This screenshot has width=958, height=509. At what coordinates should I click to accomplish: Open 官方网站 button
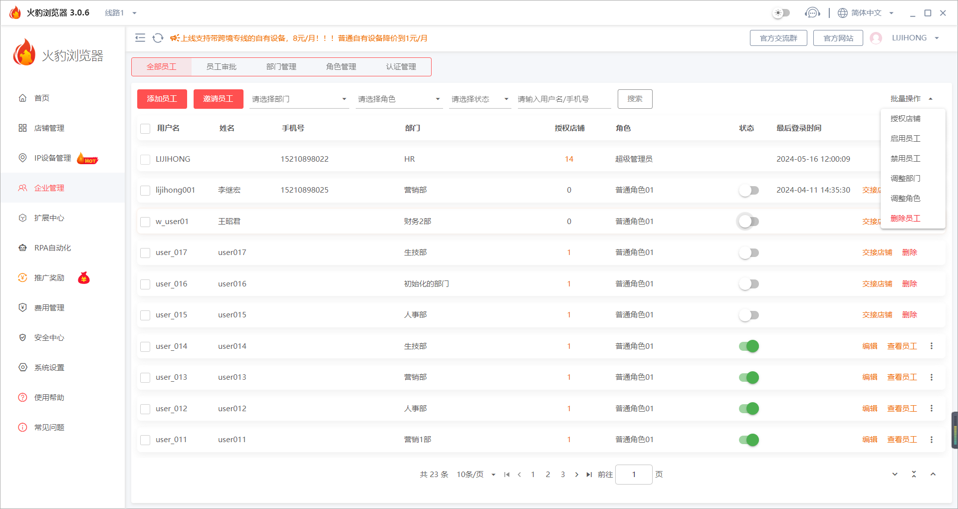point(838,38)
